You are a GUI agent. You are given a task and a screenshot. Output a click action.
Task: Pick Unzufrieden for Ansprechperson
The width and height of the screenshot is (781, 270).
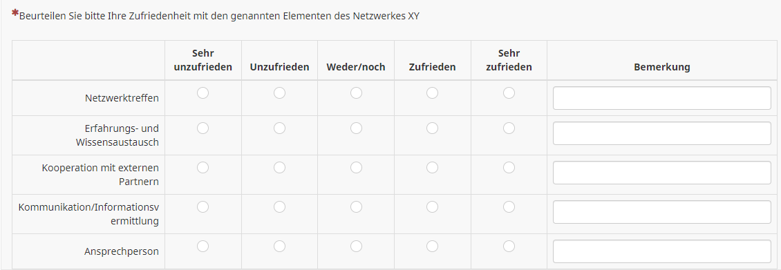tap(279, 246)
